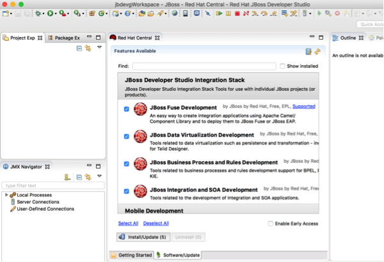Uncheck JBoss Data Virtualization Development checkbox
Viewport: 384px width, 262px height.
tap(126, 136)
